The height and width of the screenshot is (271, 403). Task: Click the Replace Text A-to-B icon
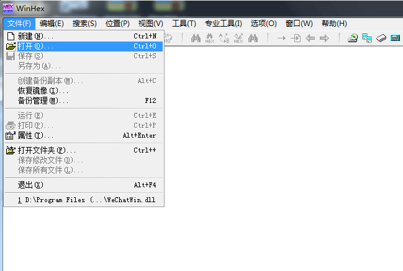click(224, 38)
